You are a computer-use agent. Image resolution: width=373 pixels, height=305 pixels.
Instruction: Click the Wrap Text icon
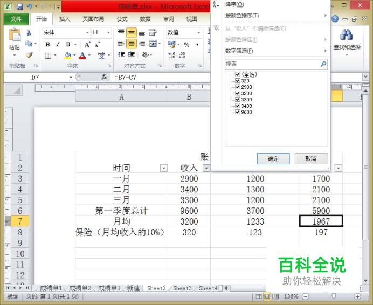coord(153,32)
